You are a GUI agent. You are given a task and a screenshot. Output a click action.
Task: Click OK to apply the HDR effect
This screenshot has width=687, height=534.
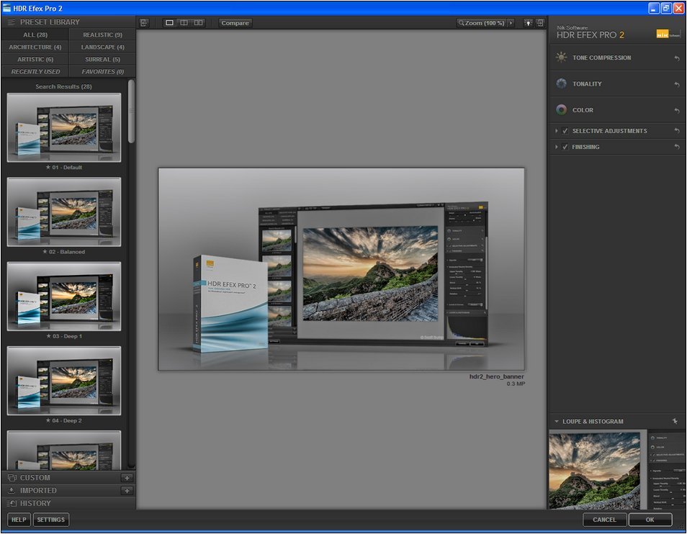(650, 520)
